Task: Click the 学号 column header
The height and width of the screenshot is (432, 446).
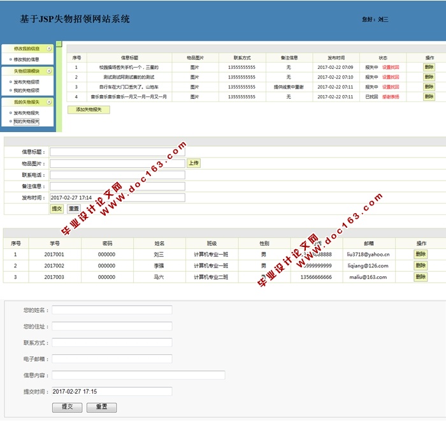Action: tap(55, 244)
